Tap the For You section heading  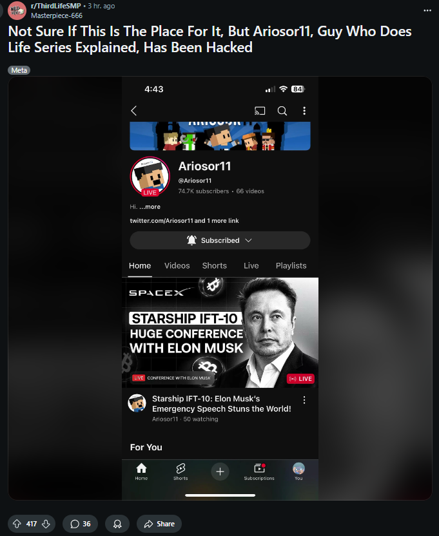click(146, 447)
